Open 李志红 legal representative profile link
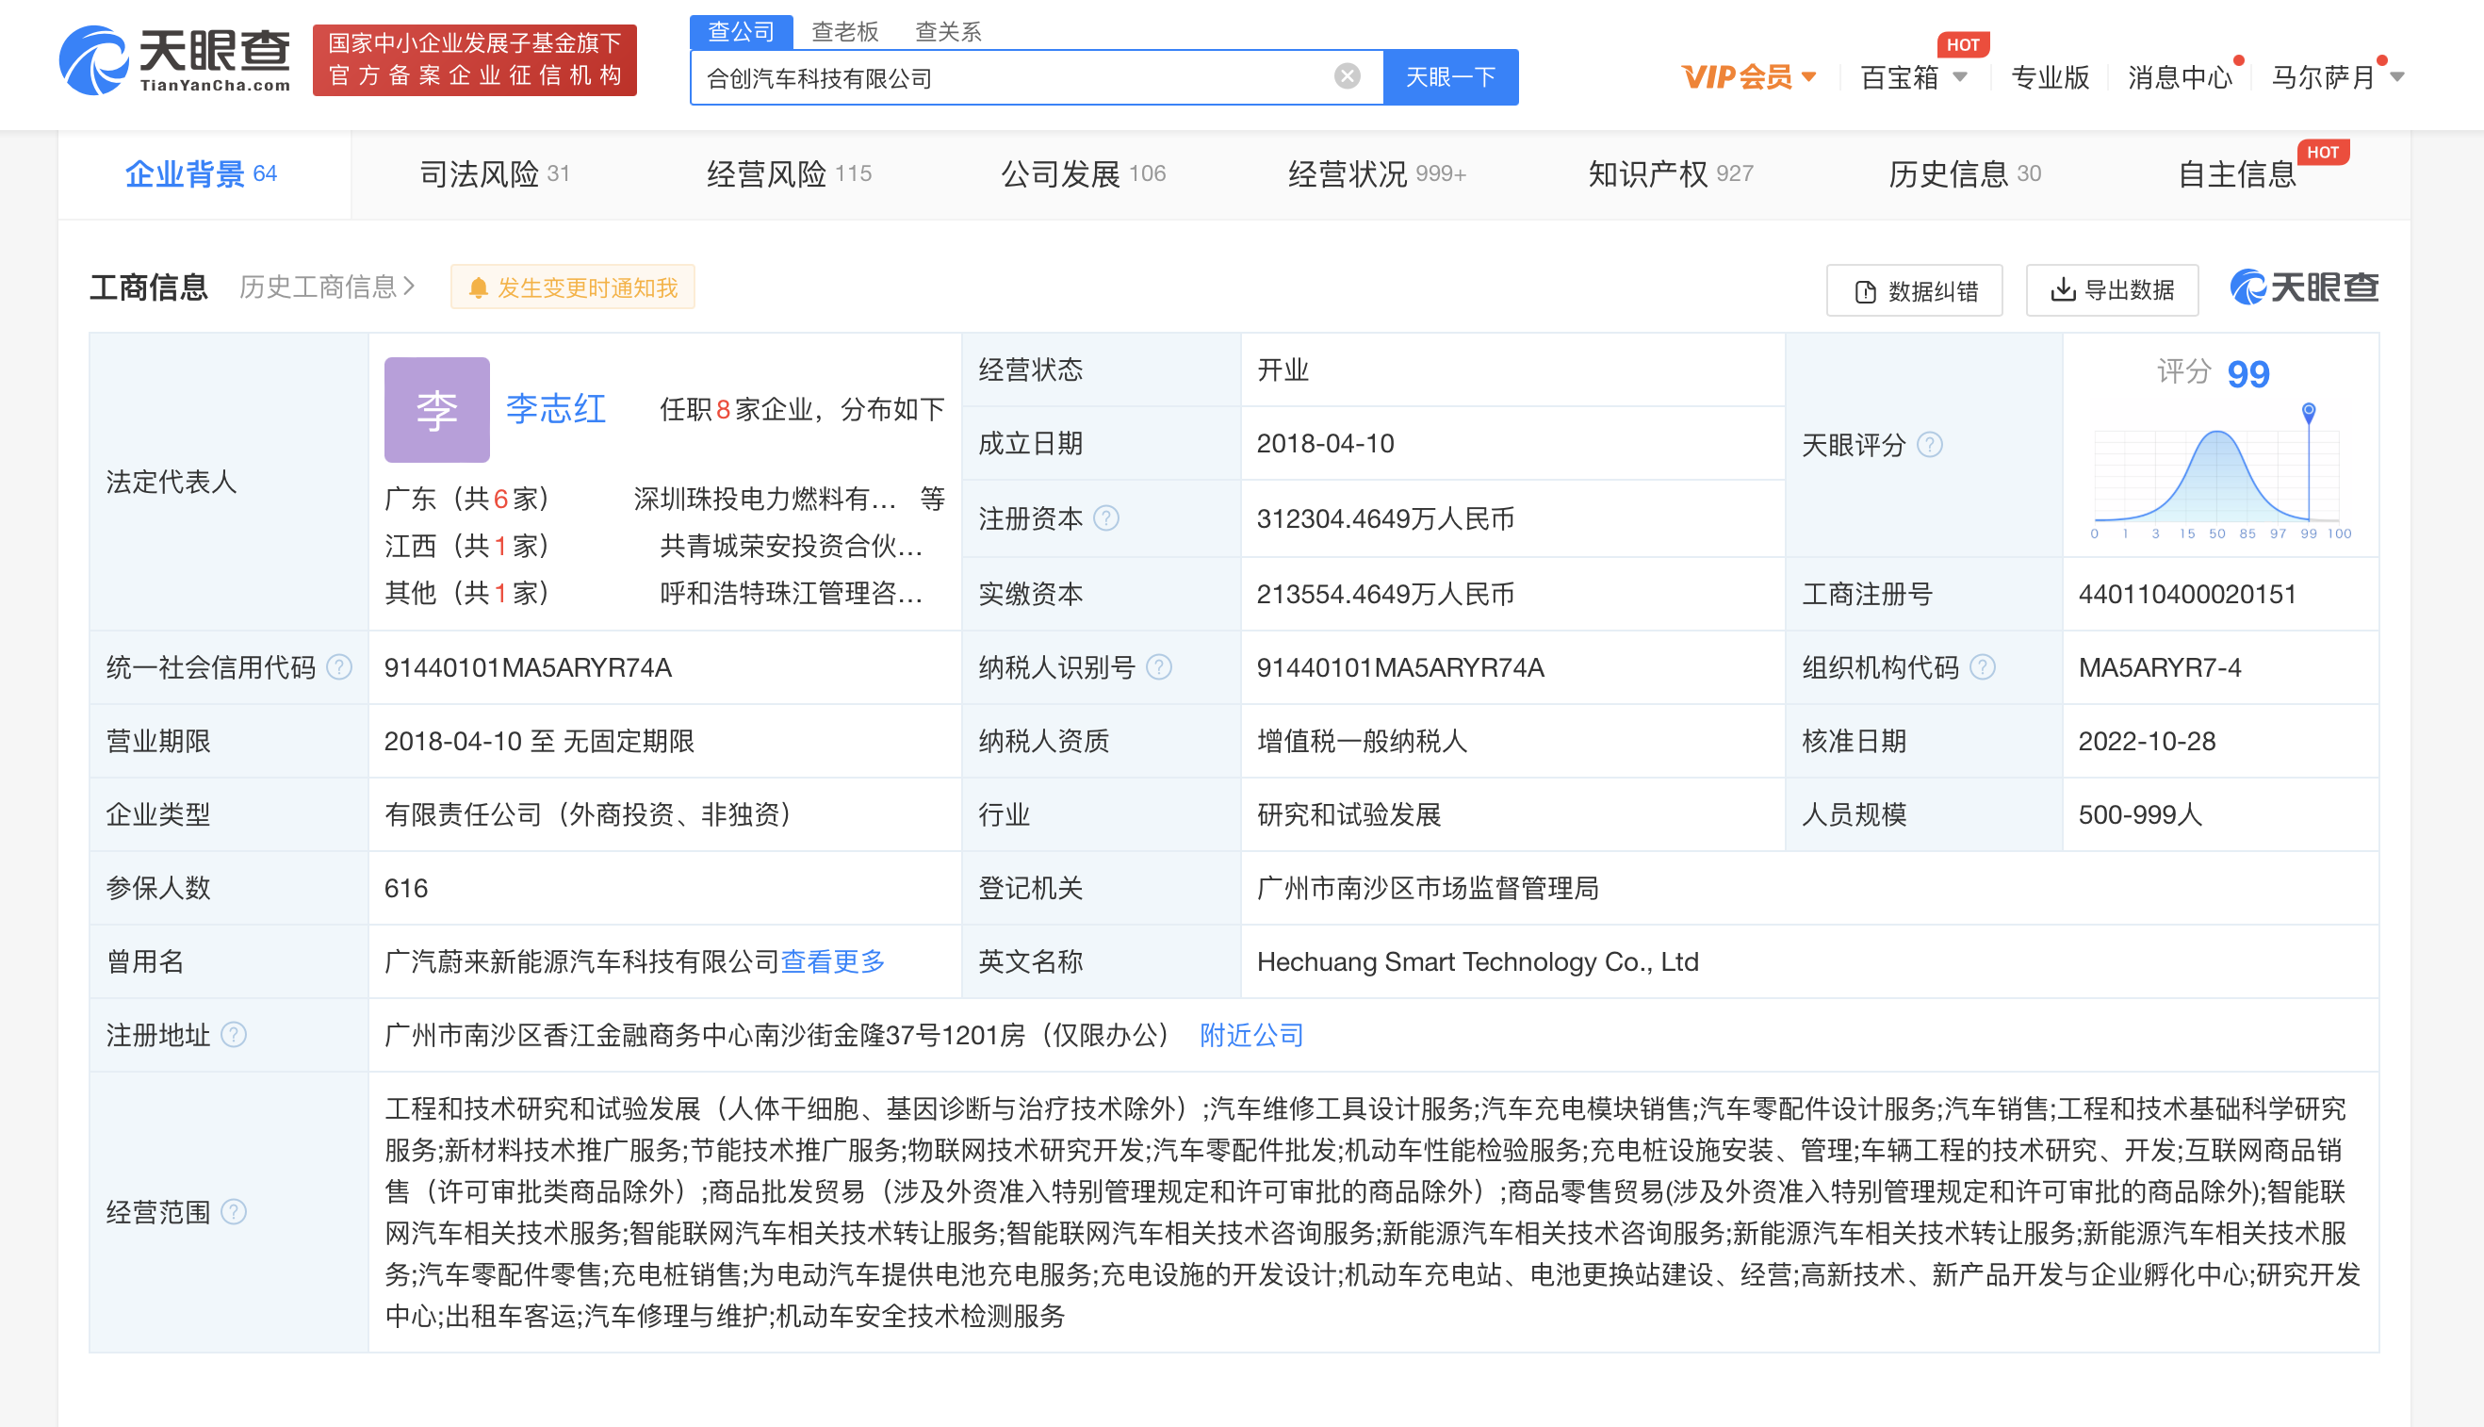 coord(556,409)
